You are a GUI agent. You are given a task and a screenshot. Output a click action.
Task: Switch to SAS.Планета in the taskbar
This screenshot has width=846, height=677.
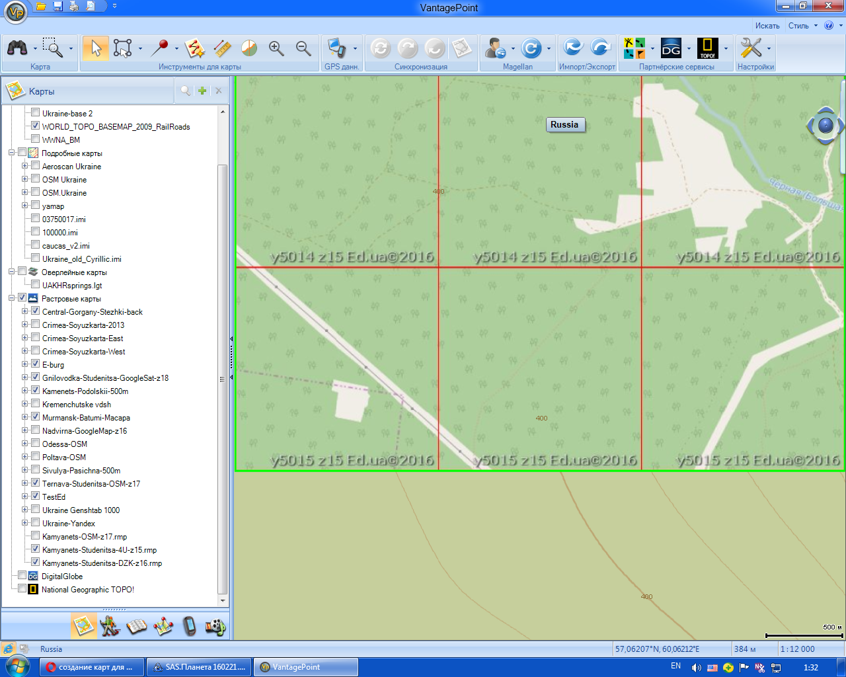tap(198, 667)
